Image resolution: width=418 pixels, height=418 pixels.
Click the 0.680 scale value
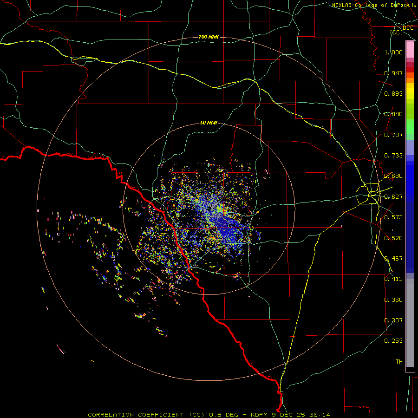pyautogui.click(x=393, y=176)
